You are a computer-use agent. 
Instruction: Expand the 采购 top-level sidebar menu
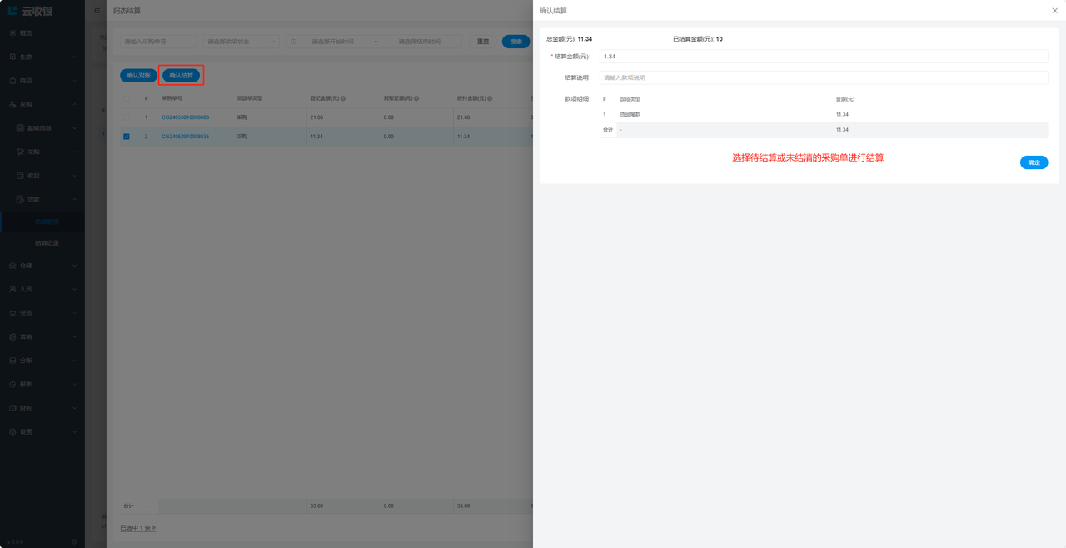click(42, 105)
